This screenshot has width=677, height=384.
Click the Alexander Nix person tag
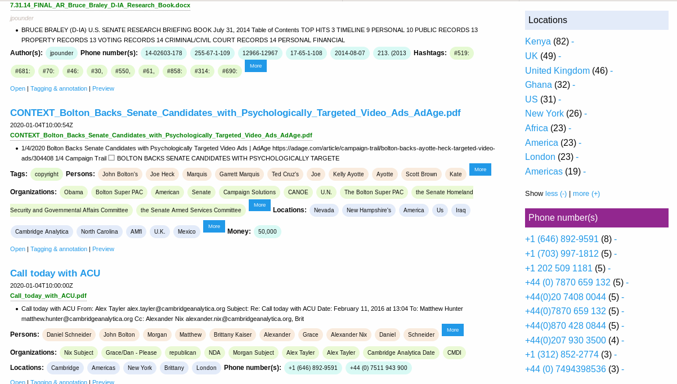pos(349,335)
